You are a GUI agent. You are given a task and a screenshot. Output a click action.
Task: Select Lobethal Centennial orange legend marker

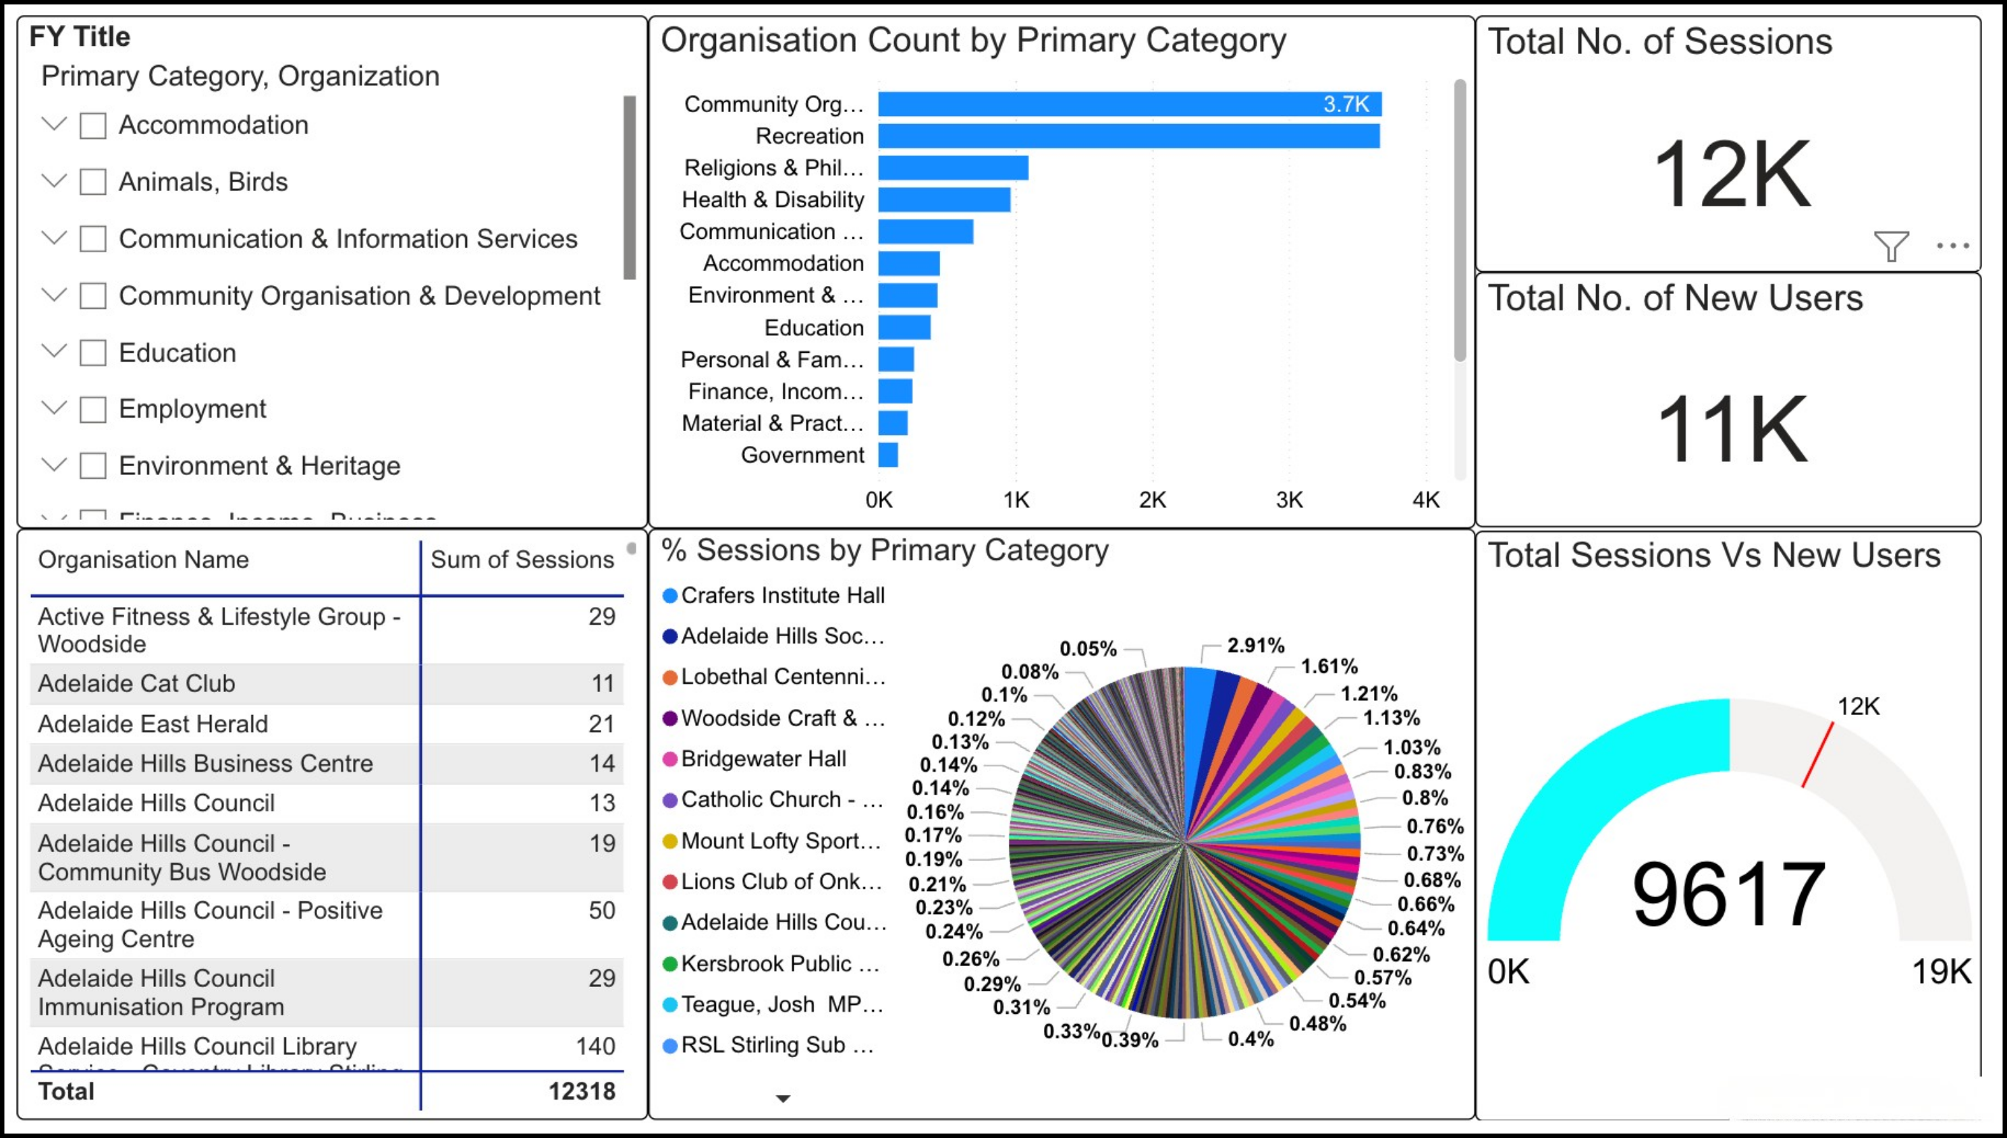[x=669, y=677]
